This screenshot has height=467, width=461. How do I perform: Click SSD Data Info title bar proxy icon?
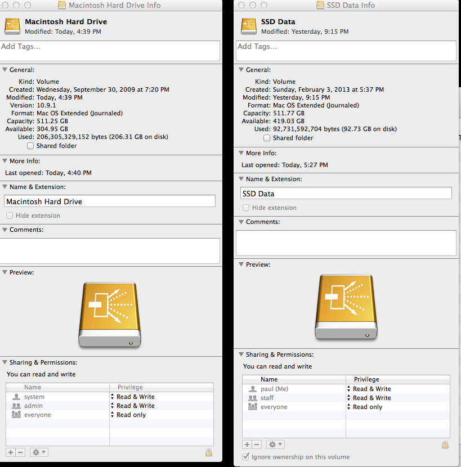pos(320,5)
